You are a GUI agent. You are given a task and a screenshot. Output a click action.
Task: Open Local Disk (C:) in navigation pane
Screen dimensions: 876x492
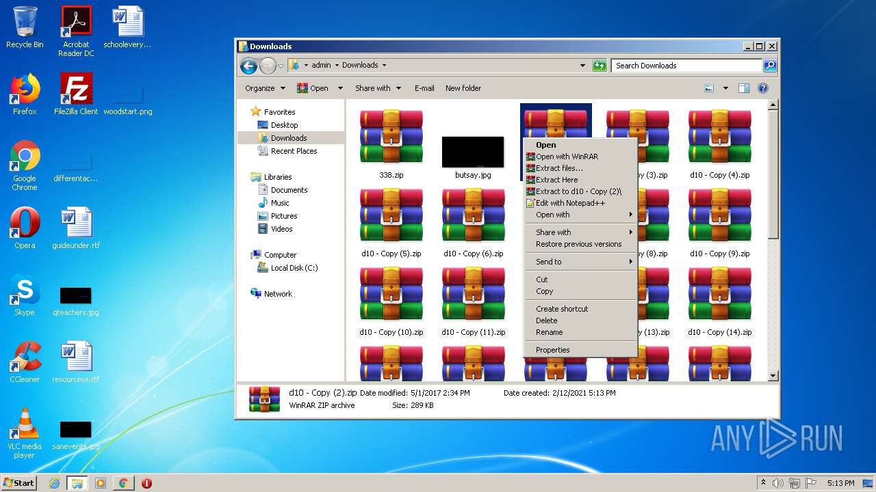pyautogui.click(x=287, y=268)
